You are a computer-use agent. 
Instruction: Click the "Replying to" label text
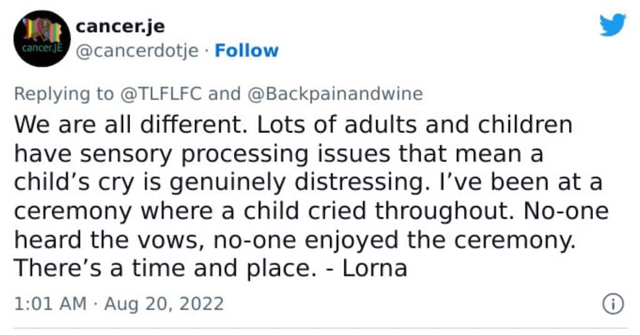64,94
